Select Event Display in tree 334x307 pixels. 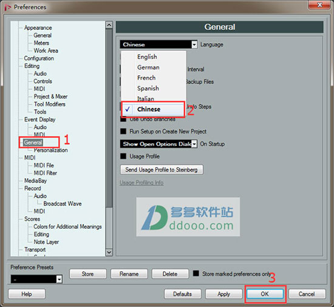click(40, 120)
